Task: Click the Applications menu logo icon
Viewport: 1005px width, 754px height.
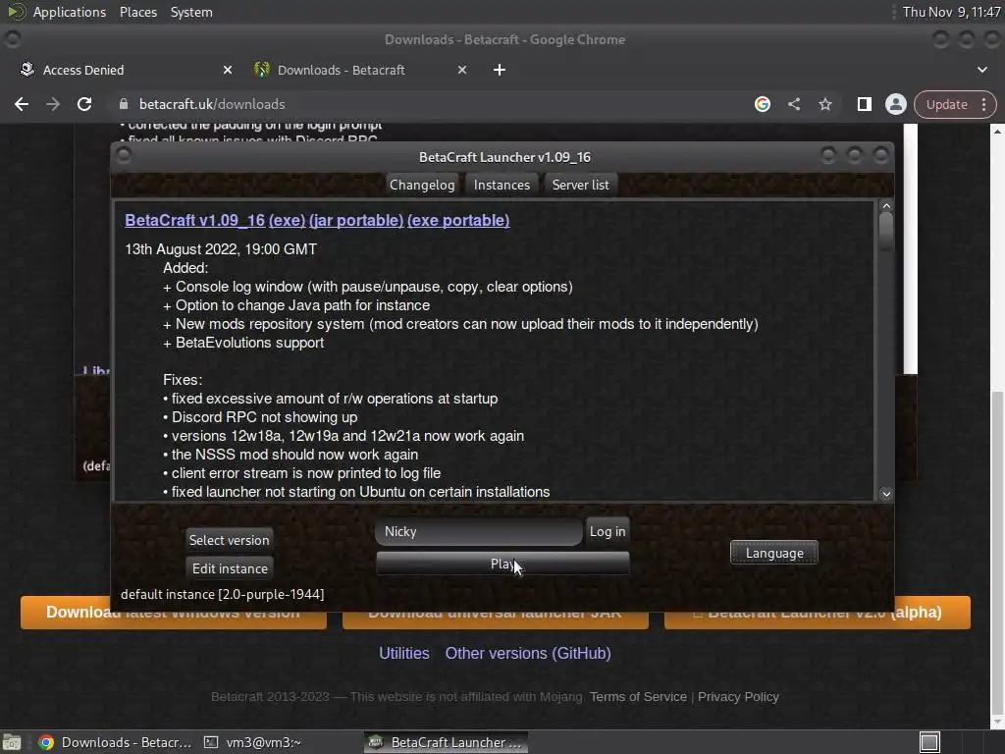Action: 16,12
